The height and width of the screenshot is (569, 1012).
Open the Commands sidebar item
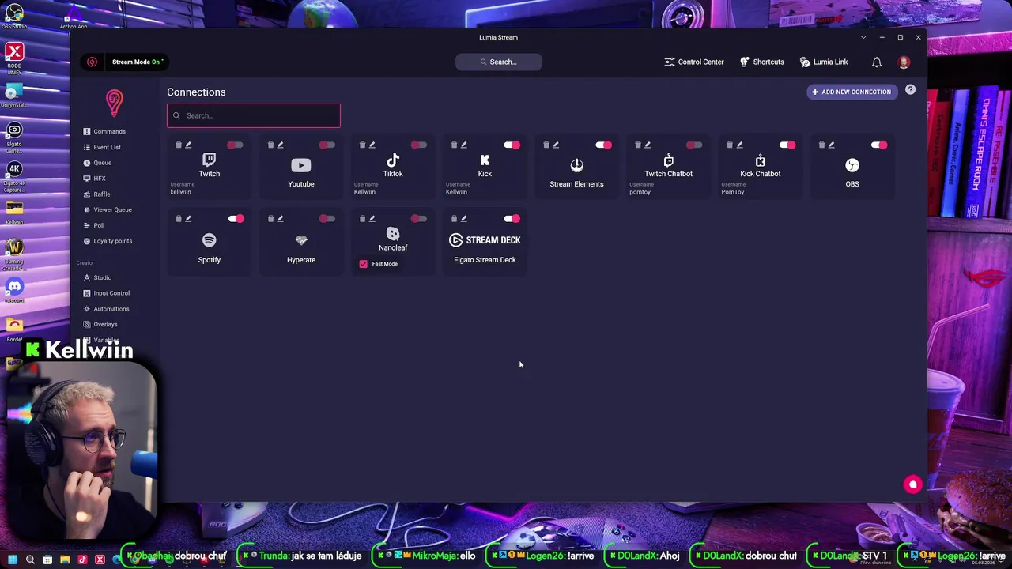104,131
